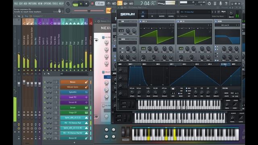Switch to Serum's OSC tab

tap(143, 14)
